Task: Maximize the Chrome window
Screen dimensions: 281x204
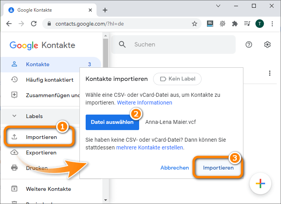Action: (x=254, y=6)
